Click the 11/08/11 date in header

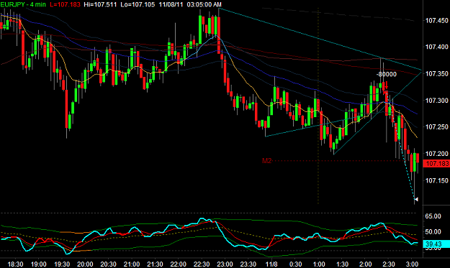pos(171,4)
